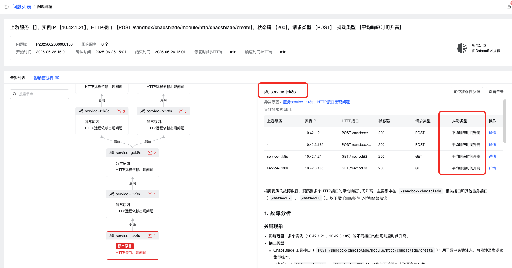
Task: Click the alarm icon on service-i::k8s node
Action: coord(150,194)
